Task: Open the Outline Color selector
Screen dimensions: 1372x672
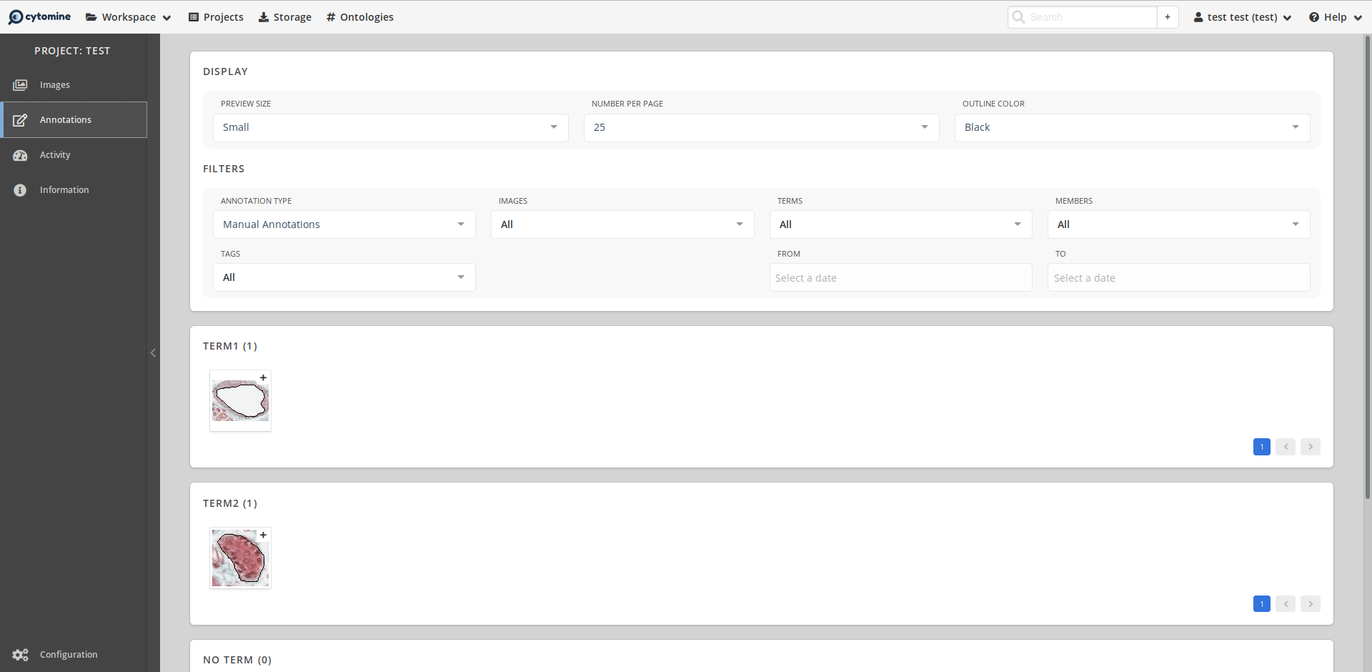Action: click(1132, 127)
